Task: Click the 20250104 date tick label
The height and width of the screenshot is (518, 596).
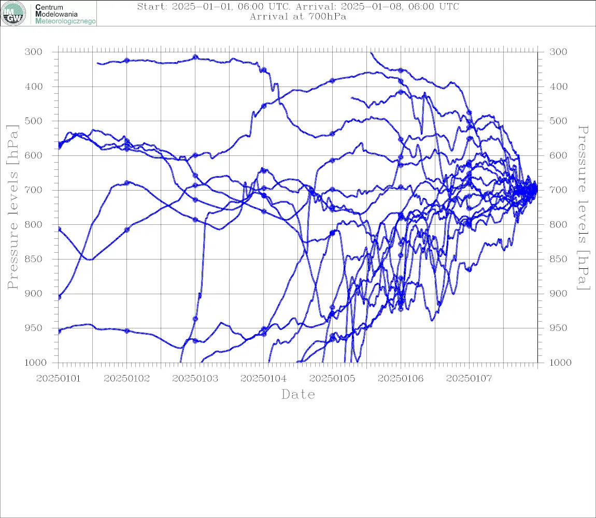Action: point(264,379)
